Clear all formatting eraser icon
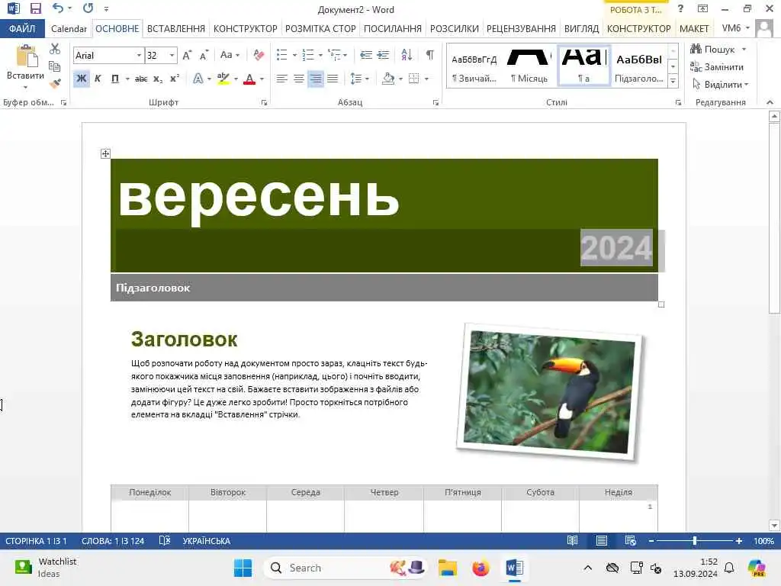Image resolution: width=781 pixels, height=586 pixels. [258, 55]
